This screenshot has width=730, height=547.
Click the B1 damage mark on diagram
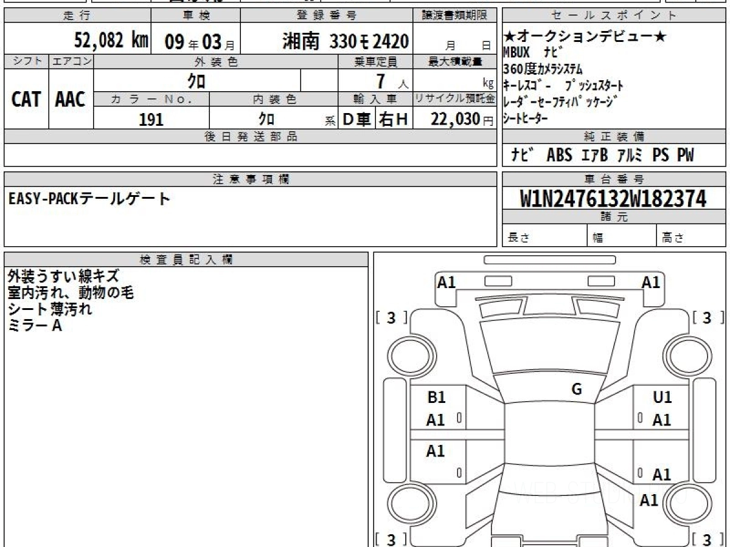click(436, 397)
